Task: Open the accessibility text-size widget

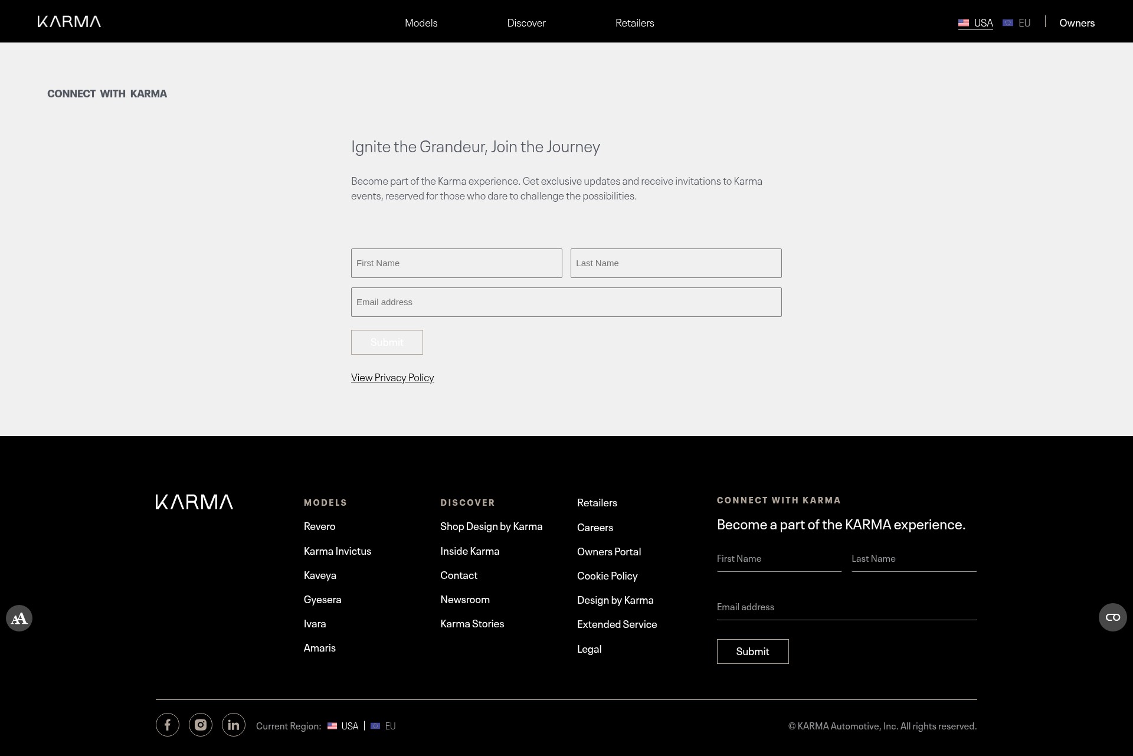Action: pos(19,618)
